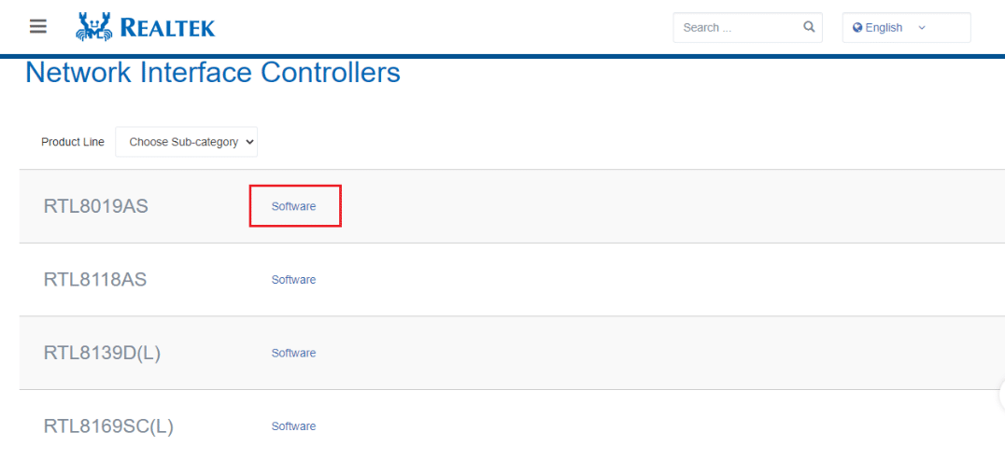Open Software link for RTL8118AS
This screenshot has width=1005, height=460.
click(293, 280)
